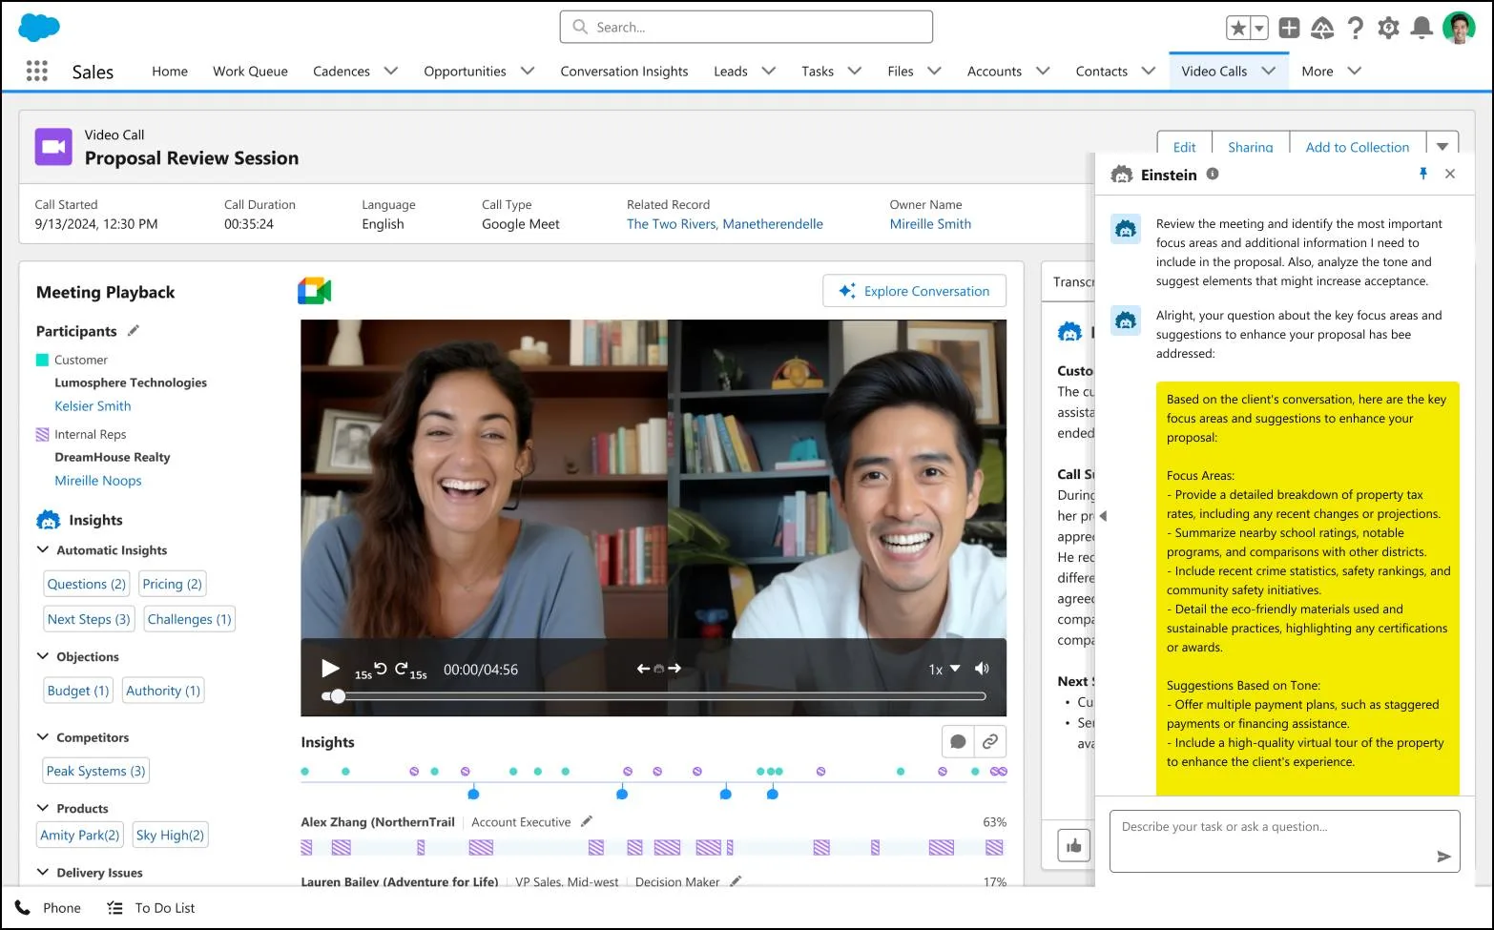Select the Challenges (1) insight chip
This screenshot has height=930, width=1494.
click(189, 619)
